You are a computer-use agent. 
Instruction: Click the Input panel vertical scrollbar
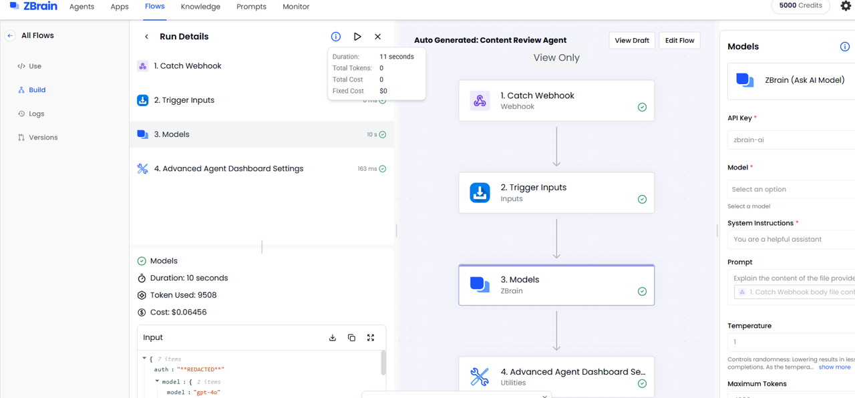(x=383, y=363)
